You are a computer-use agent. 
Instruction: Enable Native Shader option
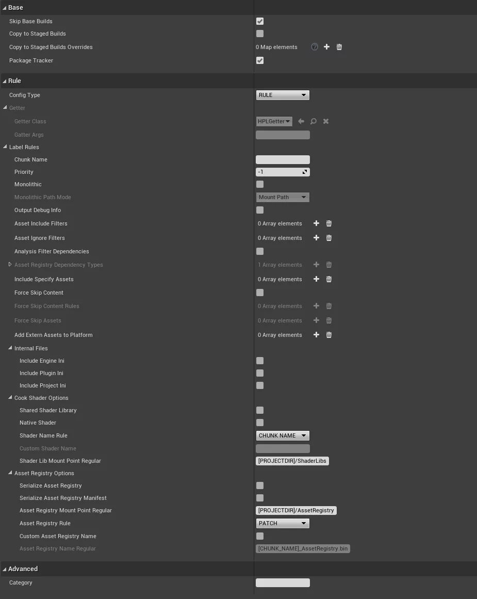(x=260, y=423)
